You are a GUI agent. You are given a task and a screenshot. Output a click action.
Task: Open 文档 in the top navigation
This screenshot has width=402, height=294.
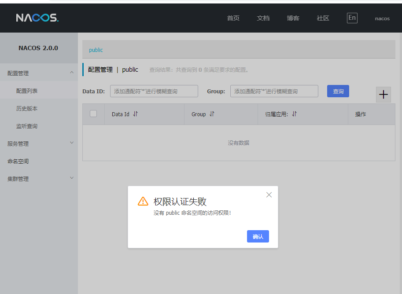(263, 18)
